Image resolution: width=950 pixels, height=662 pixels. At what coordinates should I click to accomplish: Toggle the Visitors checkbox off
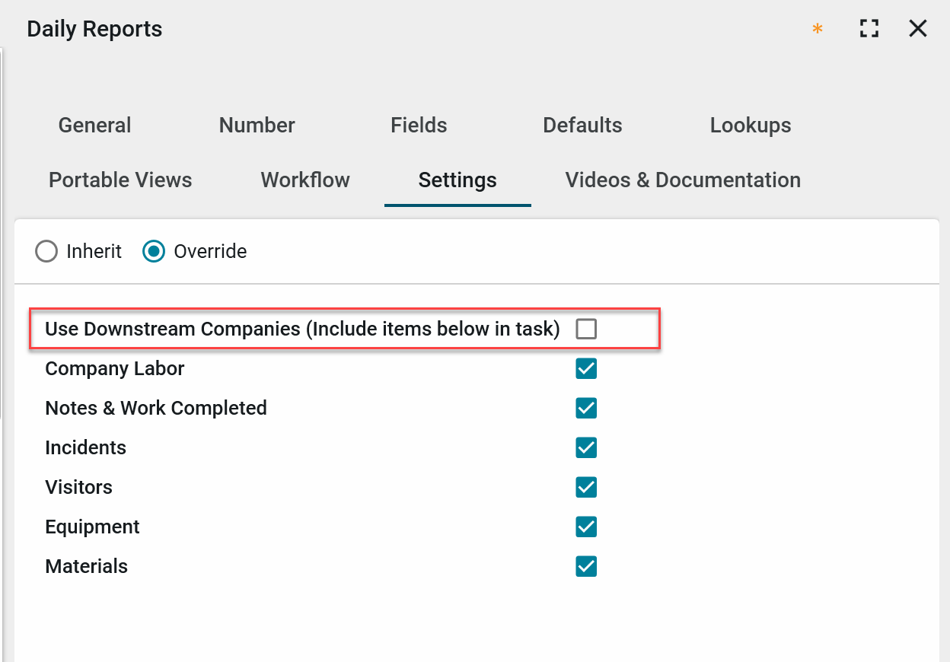pos(586,488)
